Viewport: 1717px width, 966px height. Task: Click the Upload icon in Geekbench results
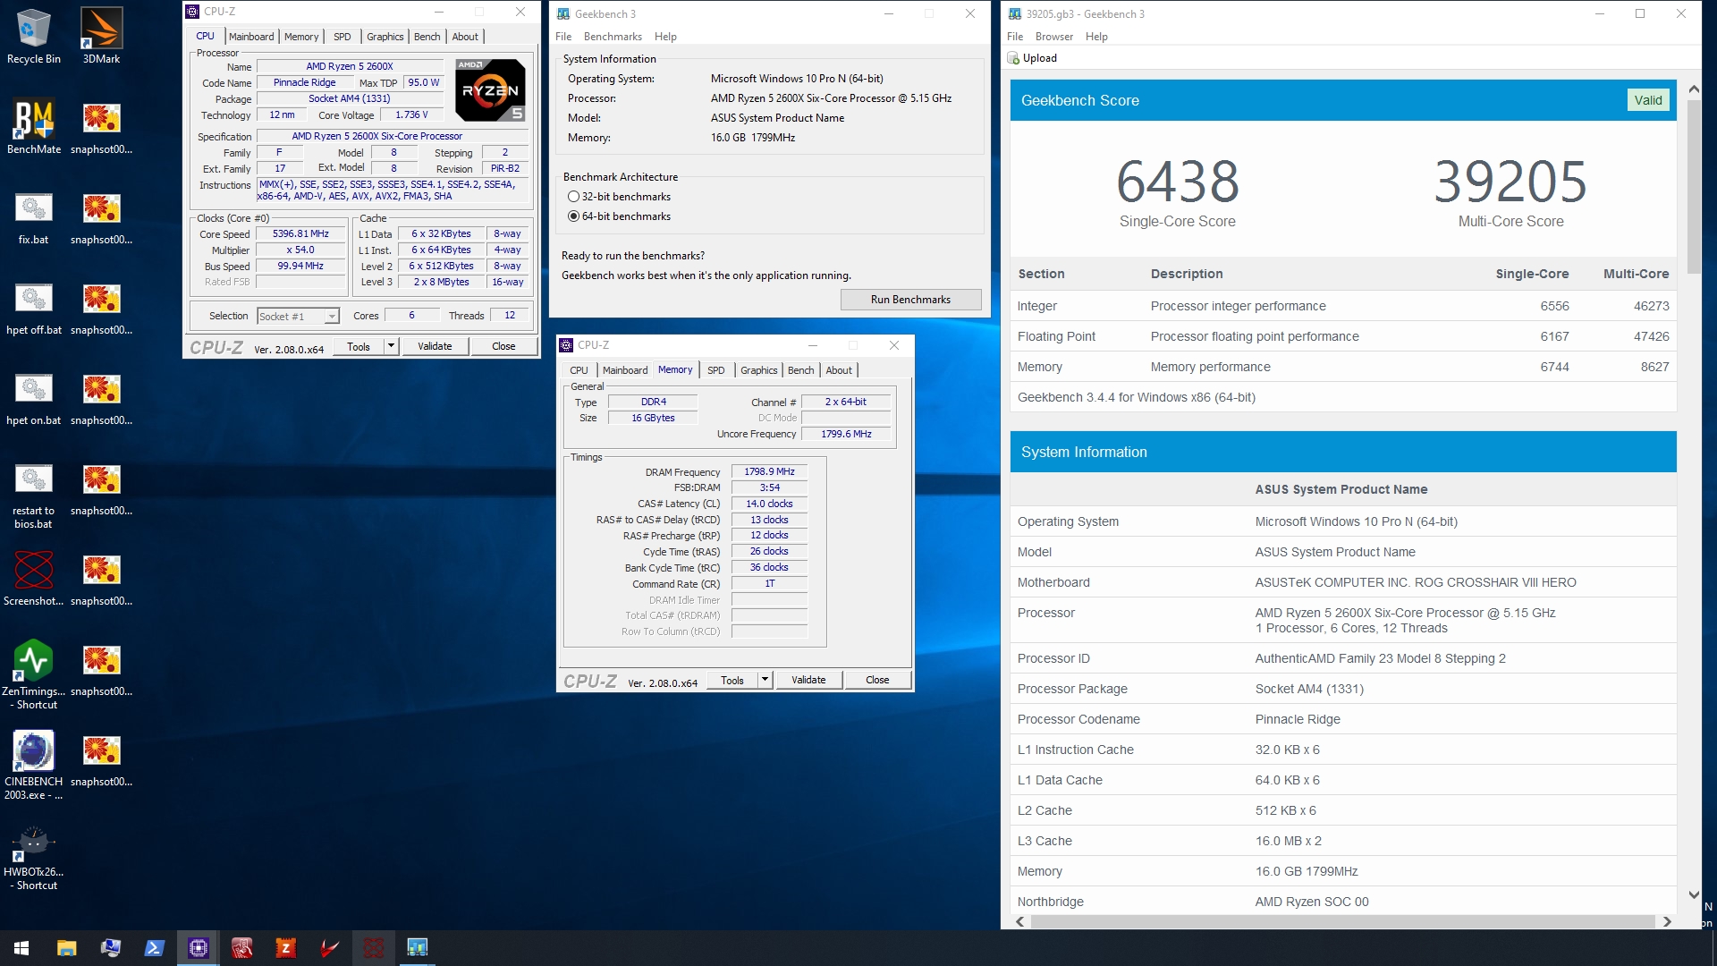(x=1013, y=58)
